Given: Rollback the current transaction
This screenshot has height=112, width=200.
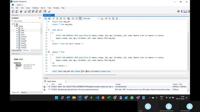Looking at the screenshot, I should click(77, 19).
